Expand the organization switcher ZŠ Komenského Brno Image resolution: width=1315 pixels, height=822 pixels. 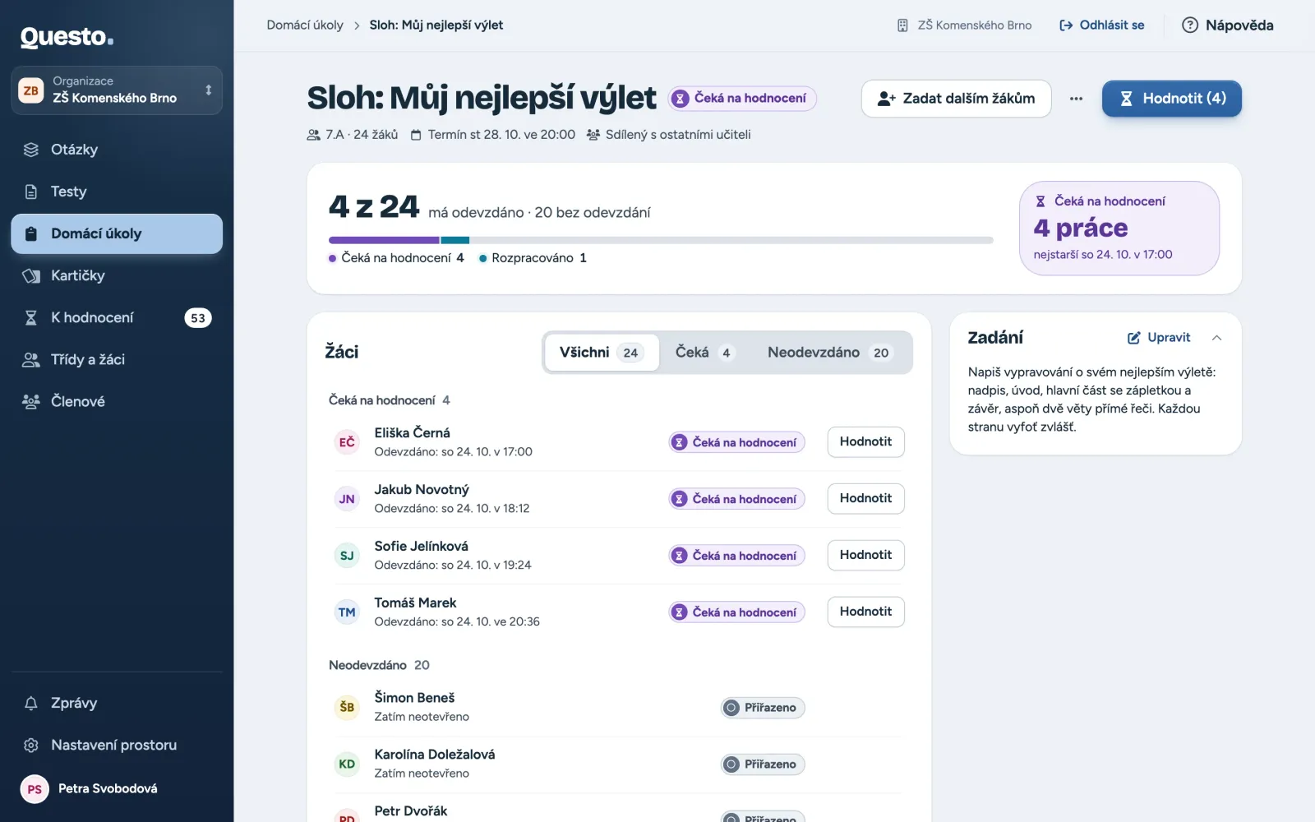(117, 90)
